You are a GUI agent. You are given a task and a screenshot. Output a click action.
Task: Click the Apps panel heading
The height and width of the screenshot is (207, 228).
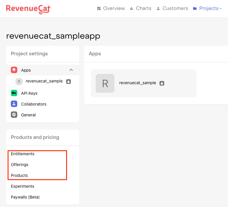(x=95, y=54)
